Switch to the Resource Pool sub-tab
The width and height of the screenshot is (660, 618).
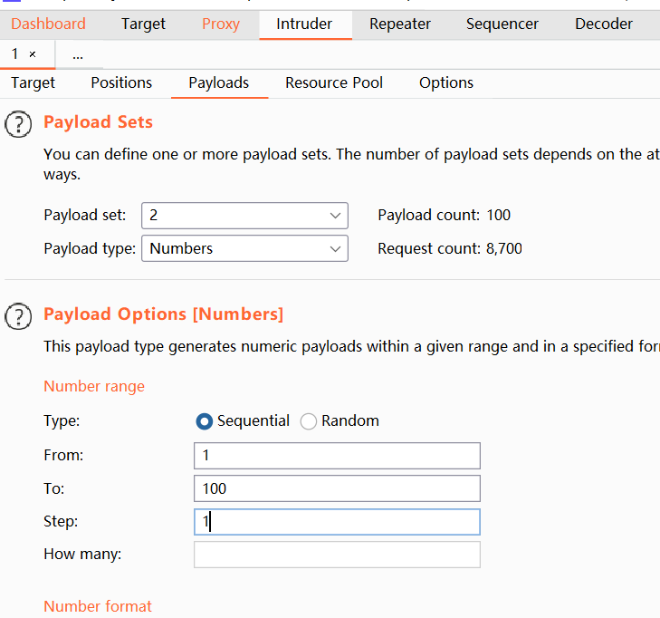[334, 82]
